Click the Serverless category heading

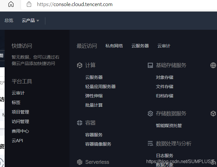click(97, 162)
